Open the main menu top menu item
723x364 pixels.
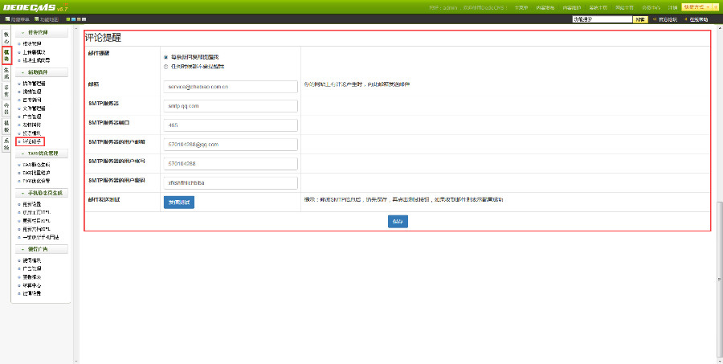pos(521,7)
